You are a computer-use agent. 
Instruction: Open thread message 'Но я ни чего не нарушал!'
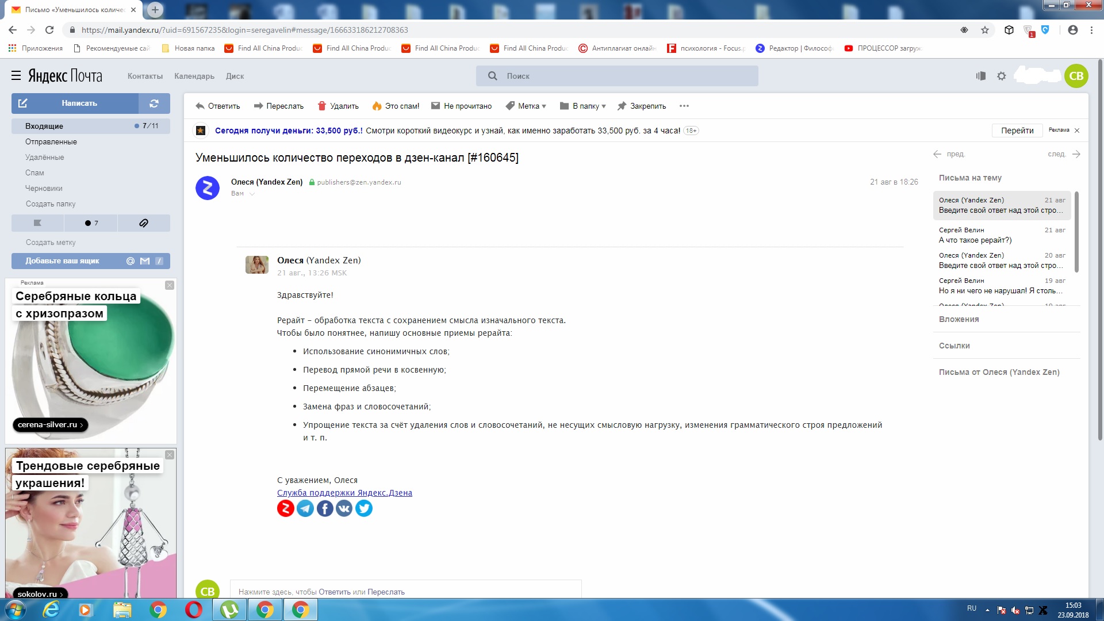pyautogui.click(x=1002, y=286)
